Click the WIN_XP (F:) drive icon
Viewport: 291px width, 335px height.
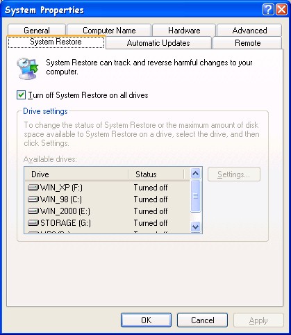33,187
